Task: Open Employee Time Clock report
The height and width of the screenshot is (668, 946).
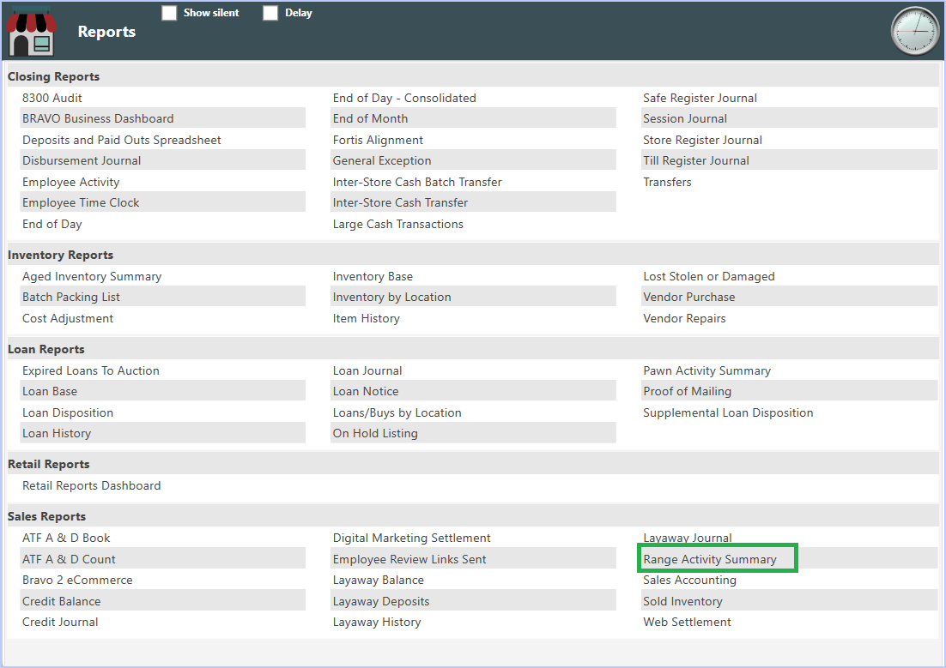Action: tap(81, 202)
